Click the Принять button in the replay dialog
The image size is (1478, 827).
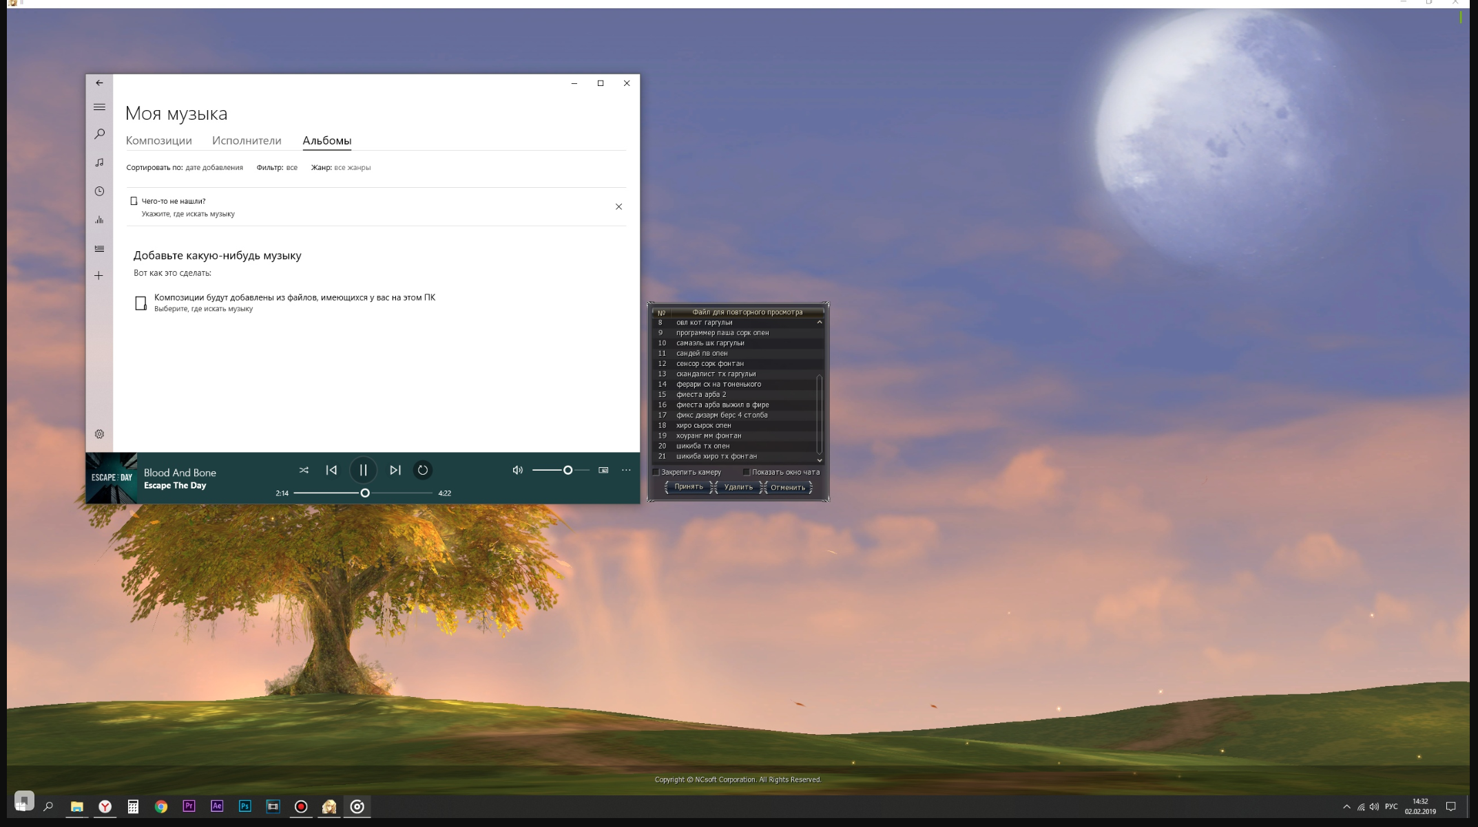click(689, 487)
